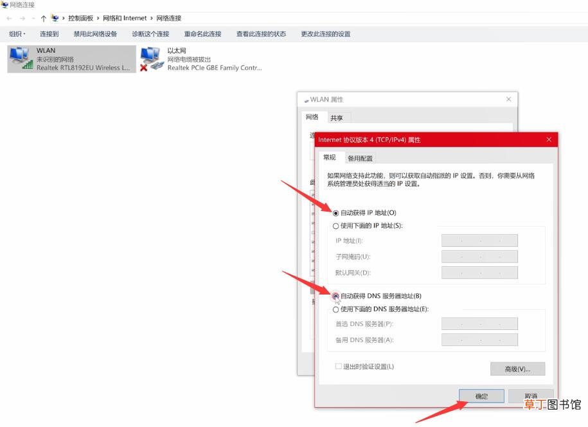Click the control panel icon in breadcrumb
This screenshot has height=427, width=588.
point(55,18)
